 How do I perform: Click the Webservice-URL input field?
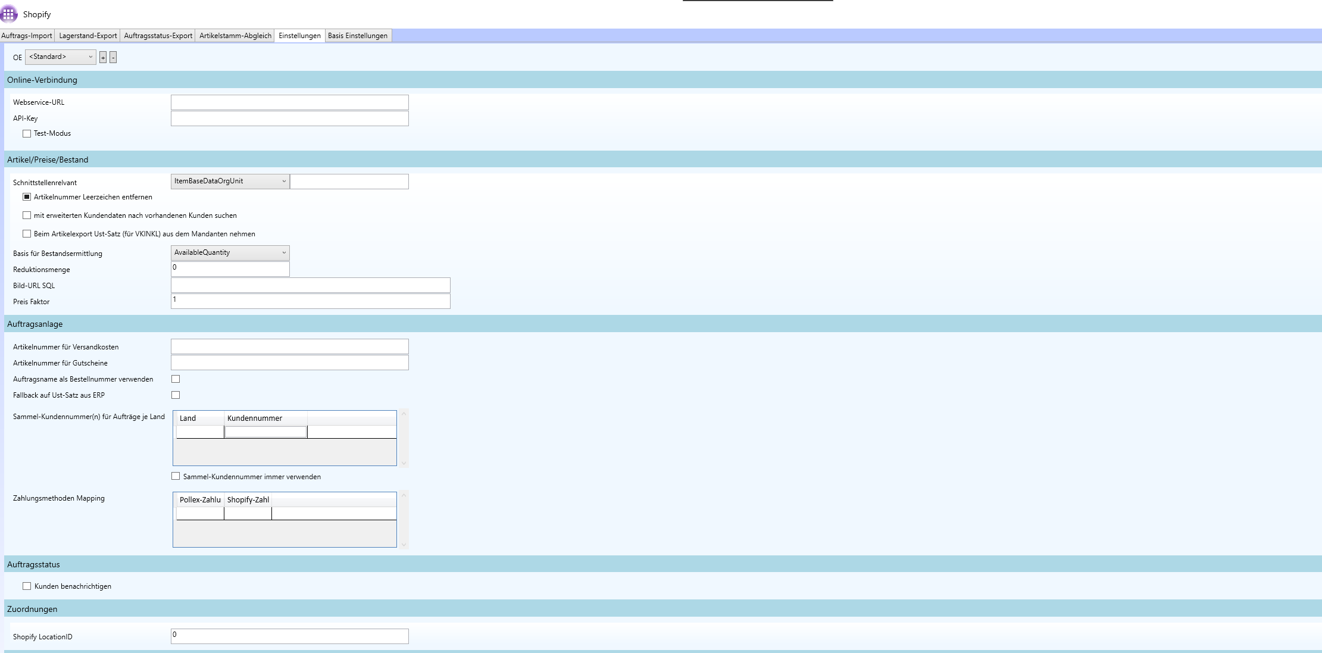click(x=289, y=102)
